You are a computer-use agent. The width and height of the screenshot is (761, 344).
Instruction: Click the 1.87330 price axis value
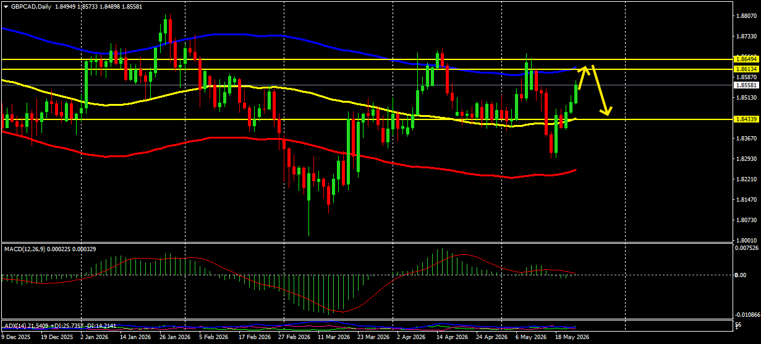coord(747,37)
